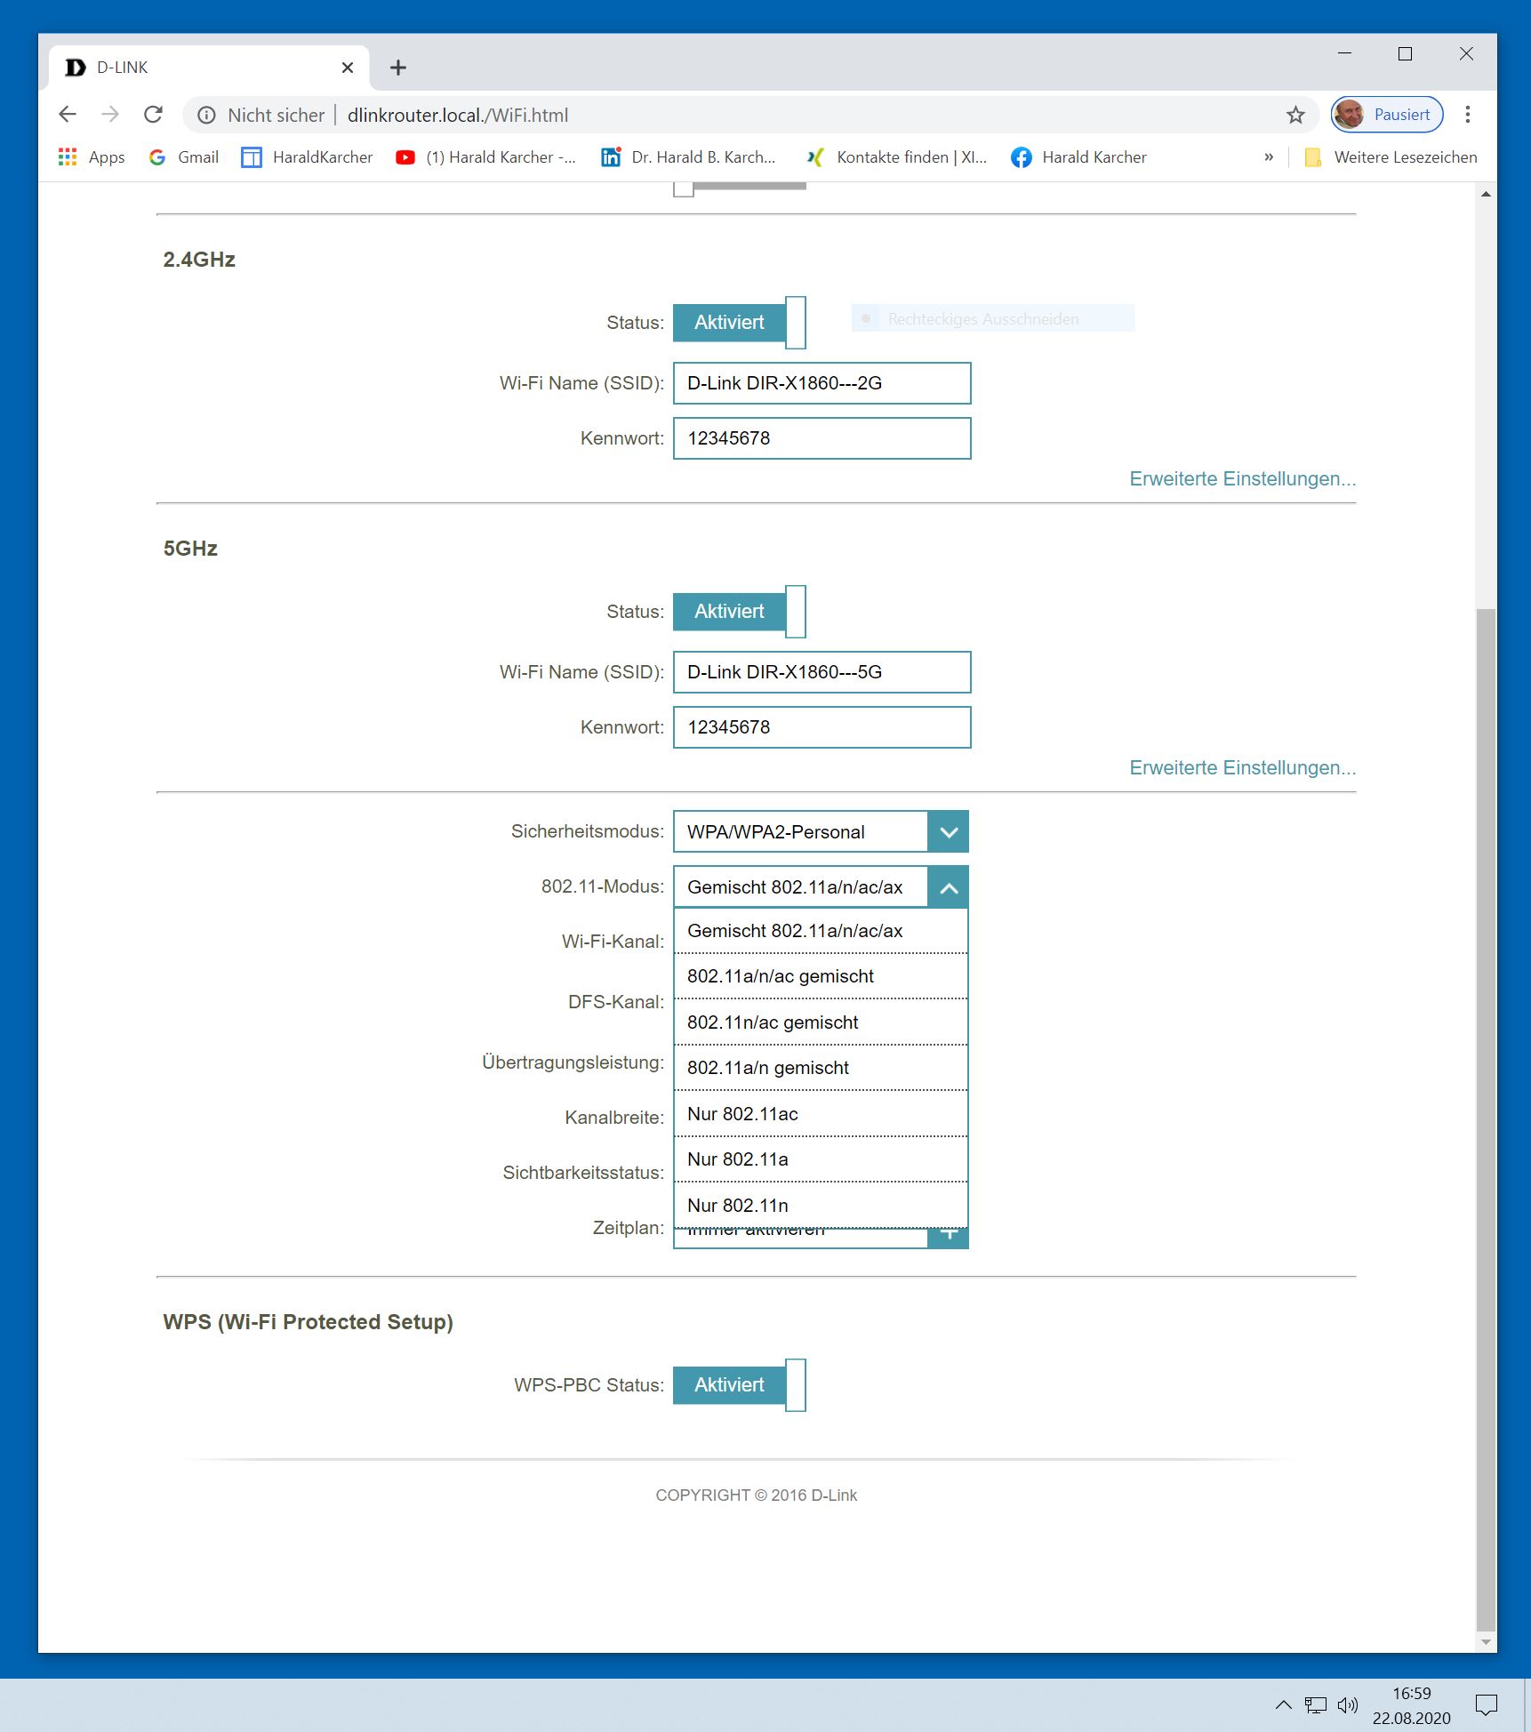Screen dimensions: 1531x1732
Task: Select 802.11a/n/ac gemischt option
Action: 821,976
